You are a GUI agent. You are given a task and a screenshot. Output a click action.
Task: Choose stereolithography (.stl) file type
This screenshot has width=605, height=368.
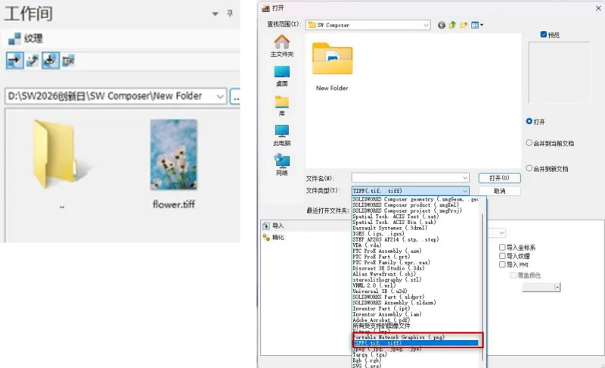387,279
